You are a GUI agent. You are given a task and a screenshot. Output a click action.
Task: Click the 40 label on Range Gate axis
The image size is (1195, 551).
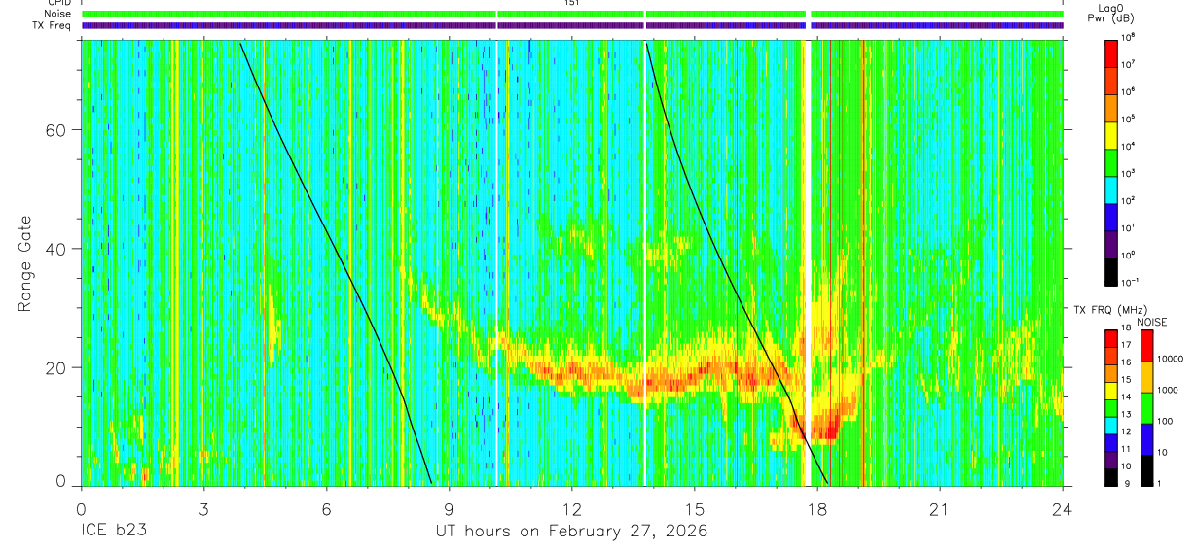(x=55, y=249)
